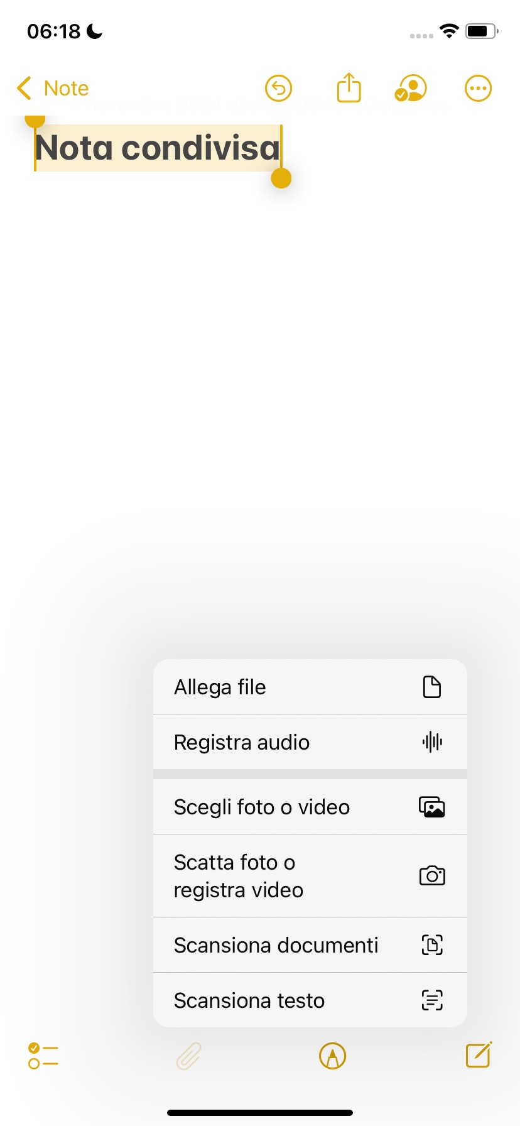Screen dimensions: 520x1126
Task: Open the shared note collaboration icon
Action: click(x=411, y=89)
